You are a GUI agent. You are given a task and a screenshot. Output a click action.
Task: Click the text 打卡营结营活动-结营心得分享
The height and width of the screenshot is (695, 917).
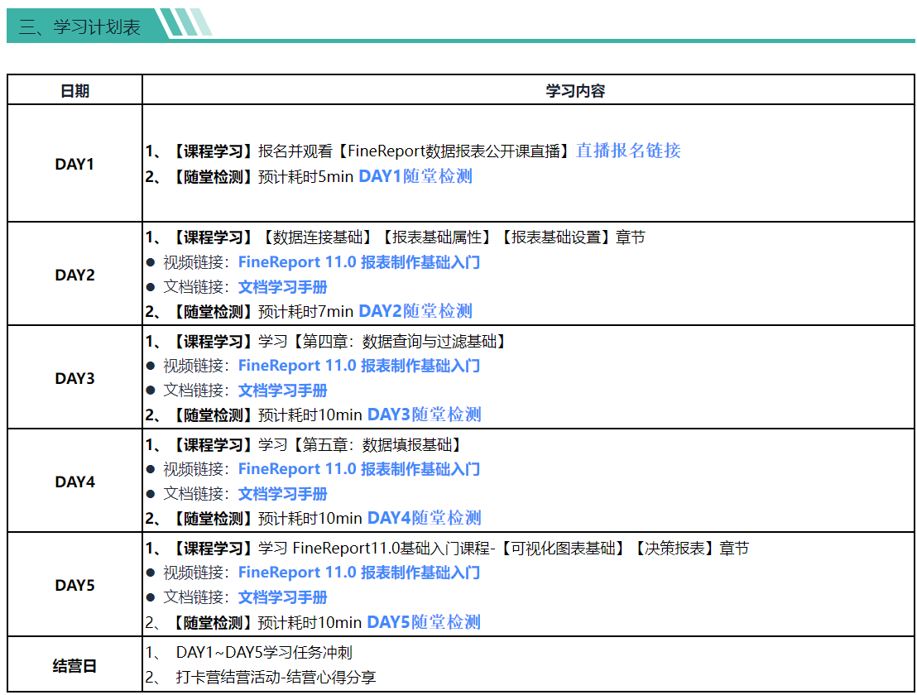pos(276,678)
